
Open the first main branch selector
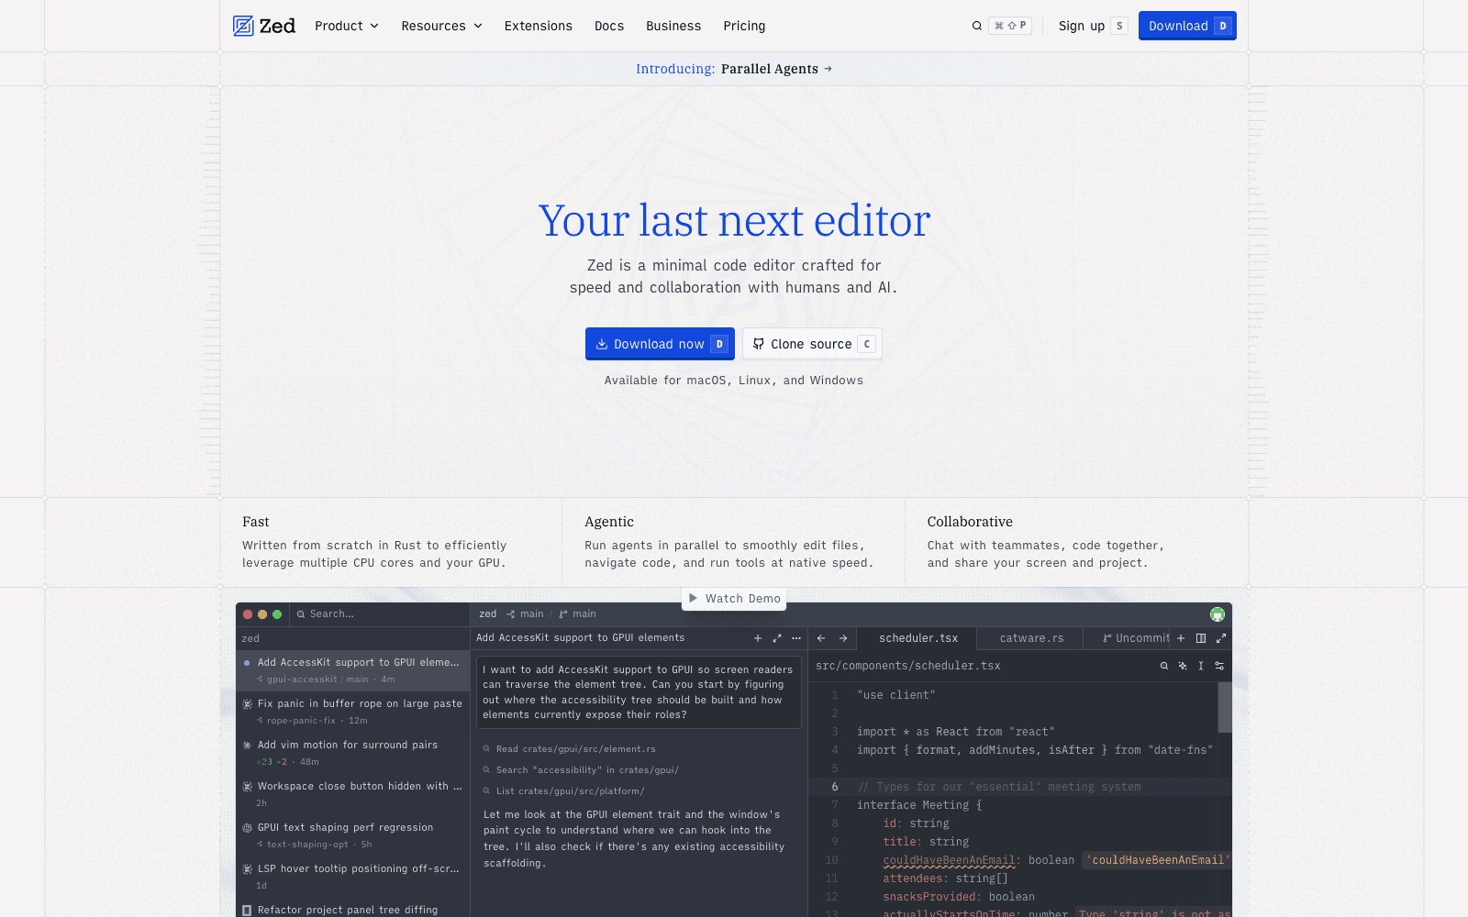[x=525, y=614]
